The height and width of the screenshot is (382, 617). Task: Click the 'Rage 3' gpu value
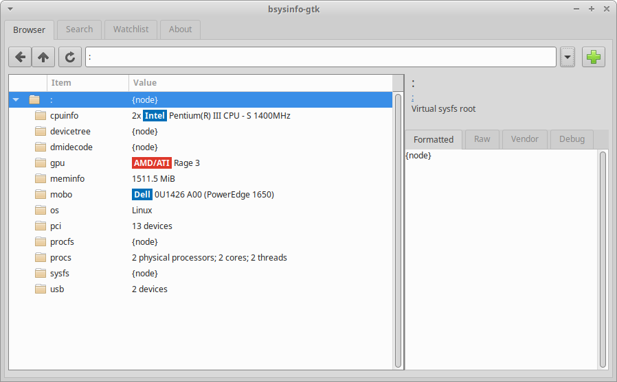187,163
